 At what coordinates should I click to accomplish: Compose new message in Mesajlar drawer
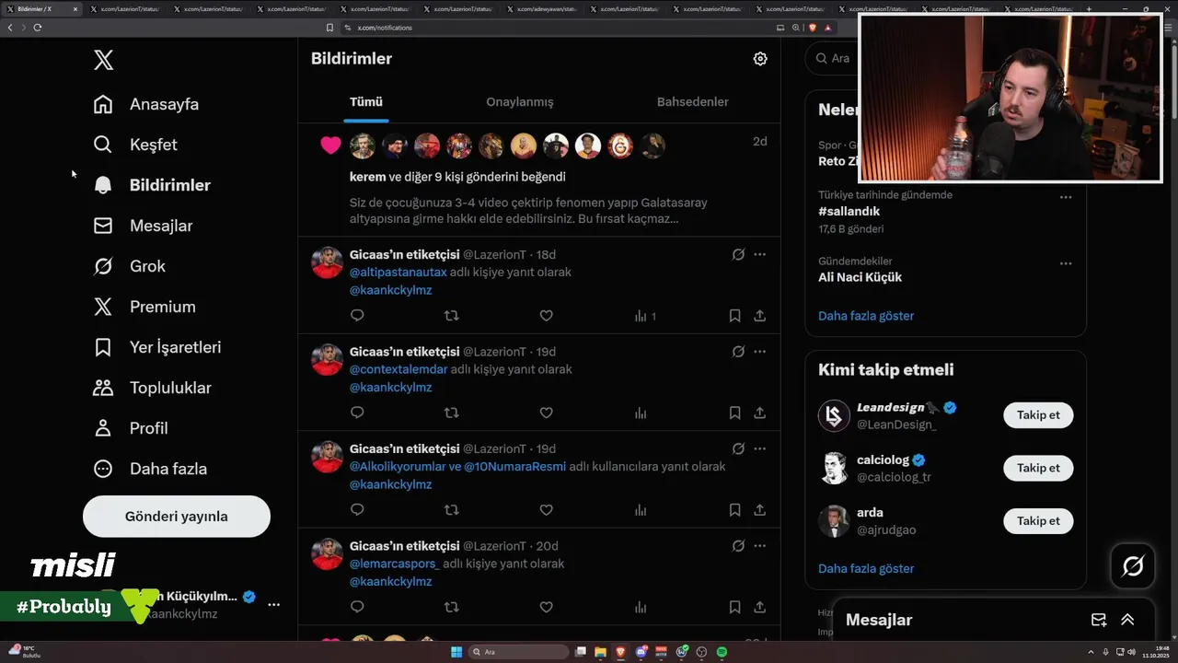pyautogui.click(x=1098, y=620)
